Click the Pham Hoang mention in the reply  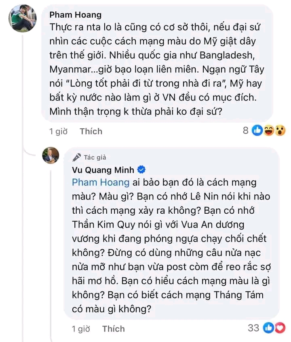[x=100, y=182]
